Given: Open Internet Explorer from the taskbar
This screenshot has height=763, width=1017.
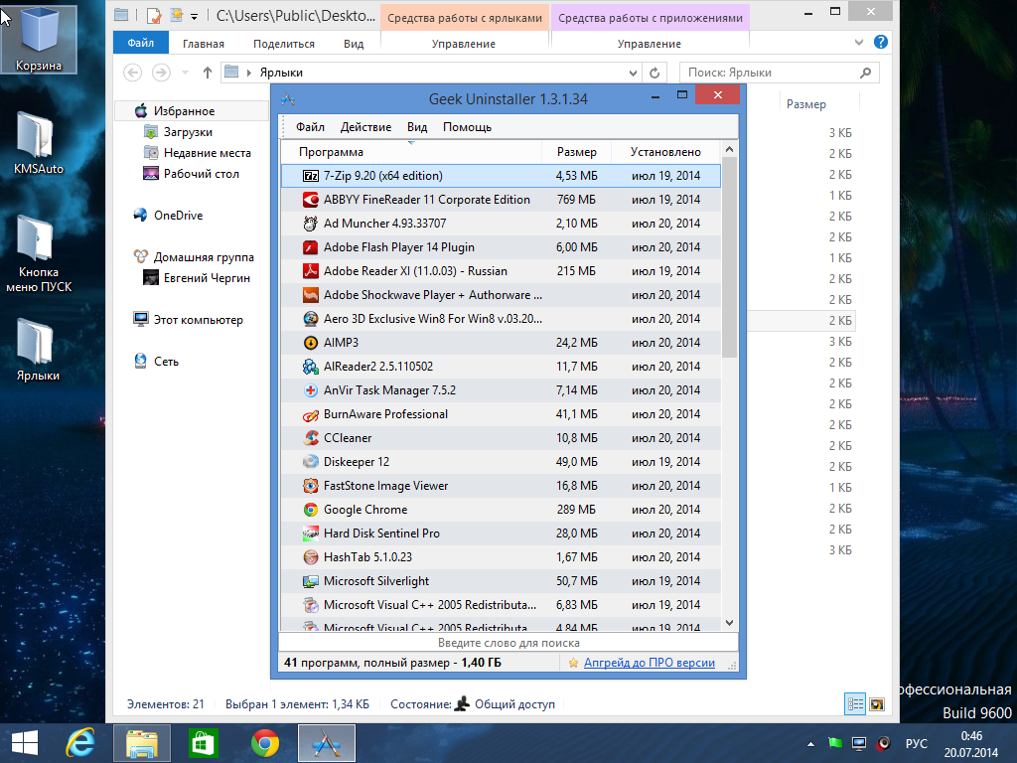Looking at the screenshot, I should tap(80, 743).
